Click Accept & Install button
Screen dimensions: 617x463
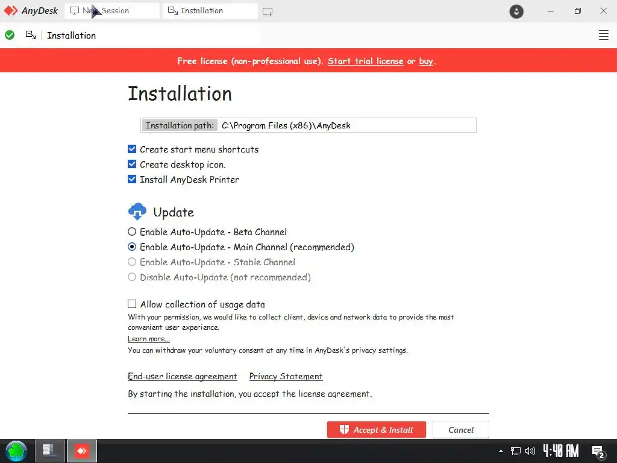coord(376,429)
